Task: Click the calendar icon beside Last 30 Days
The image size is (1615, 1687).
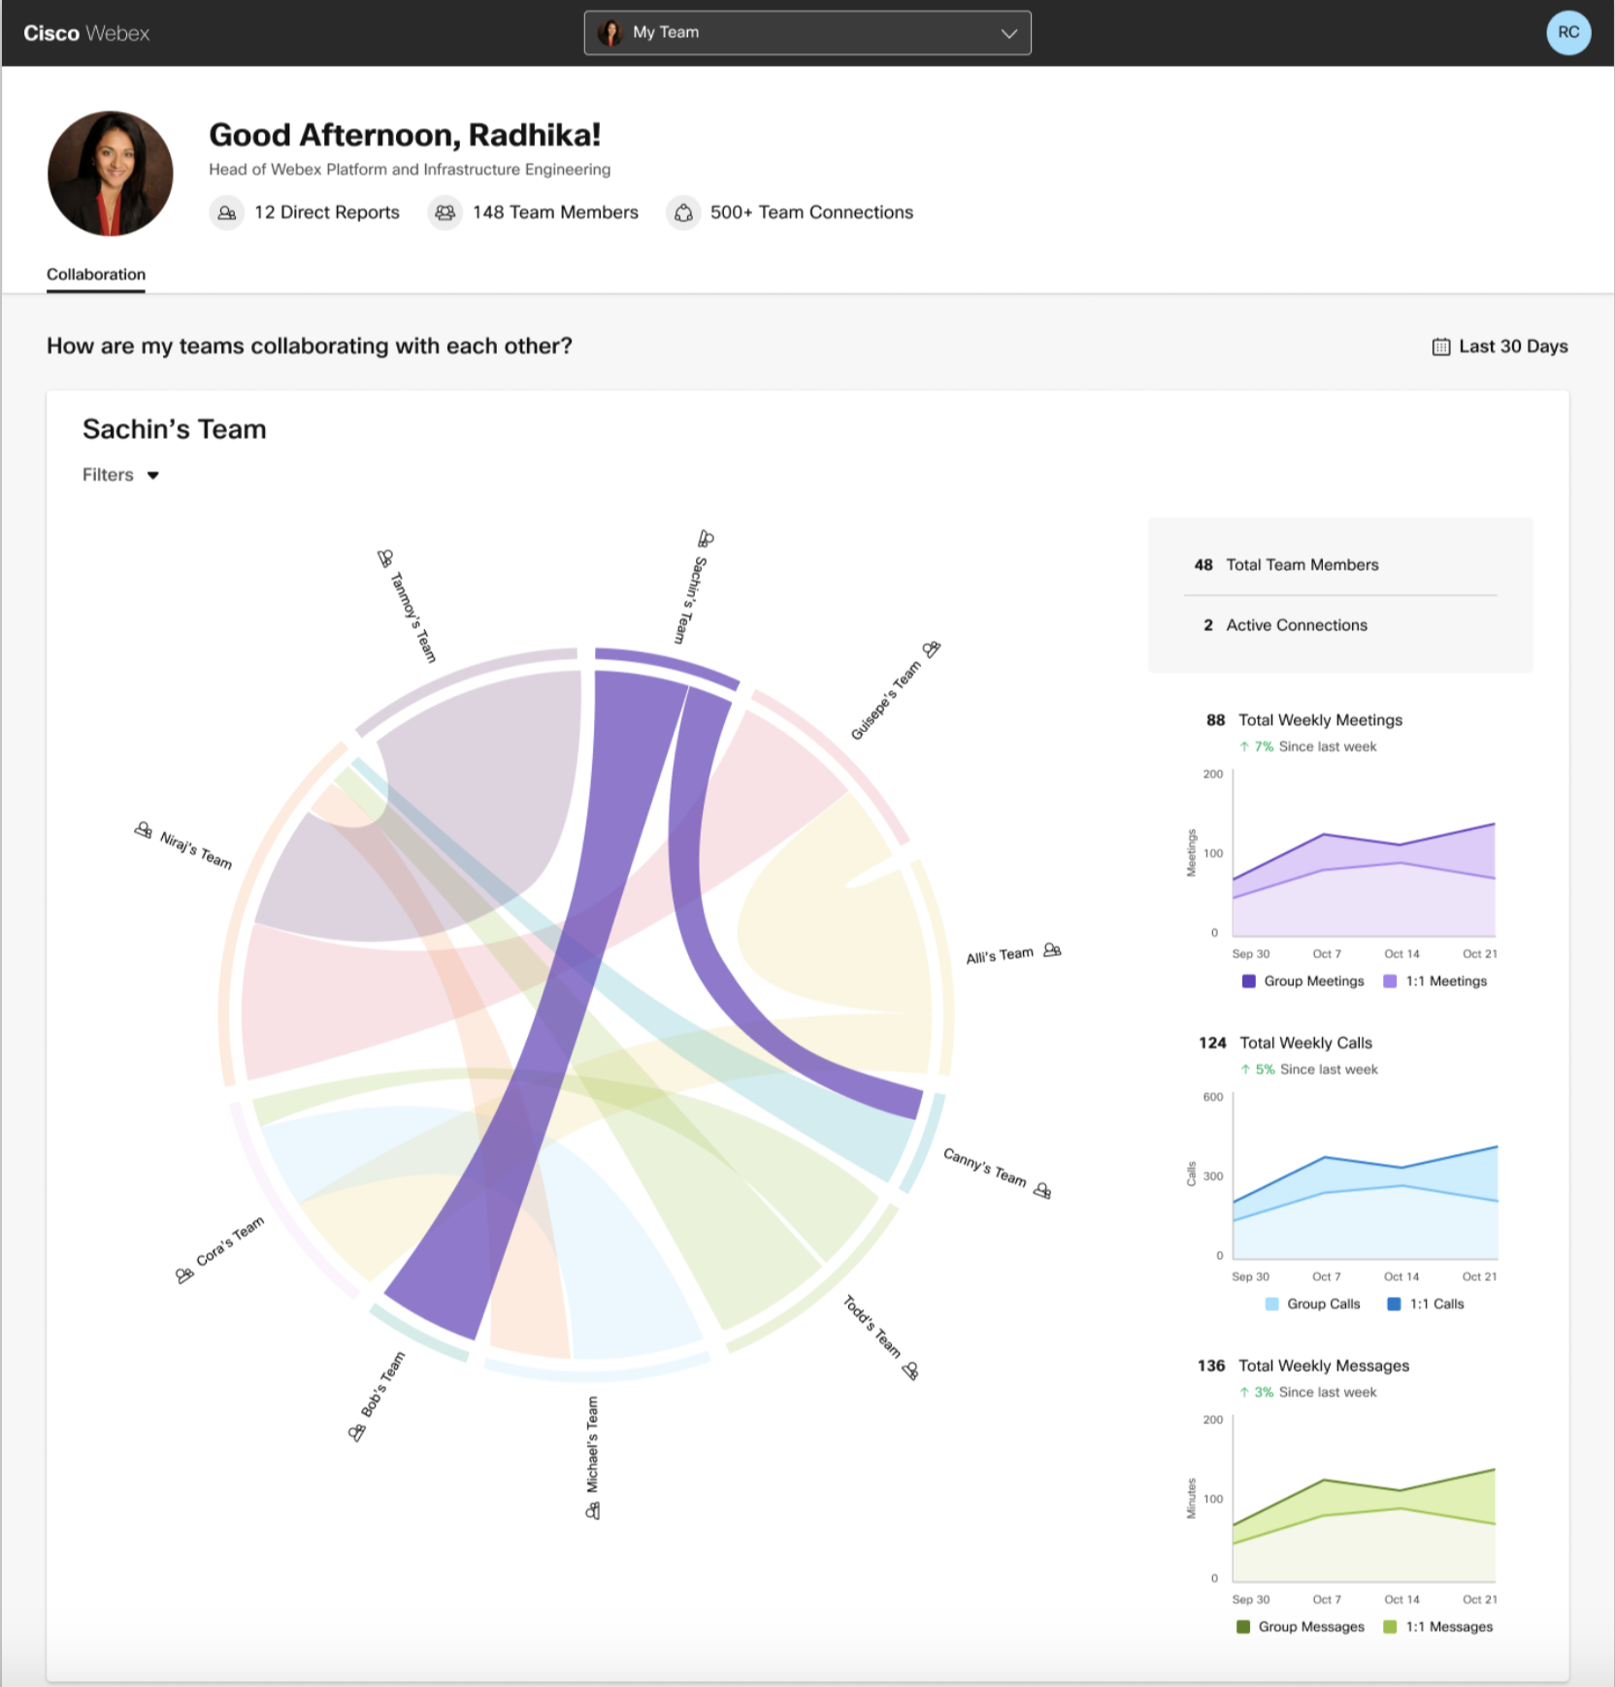Action: pos(1441,347)
